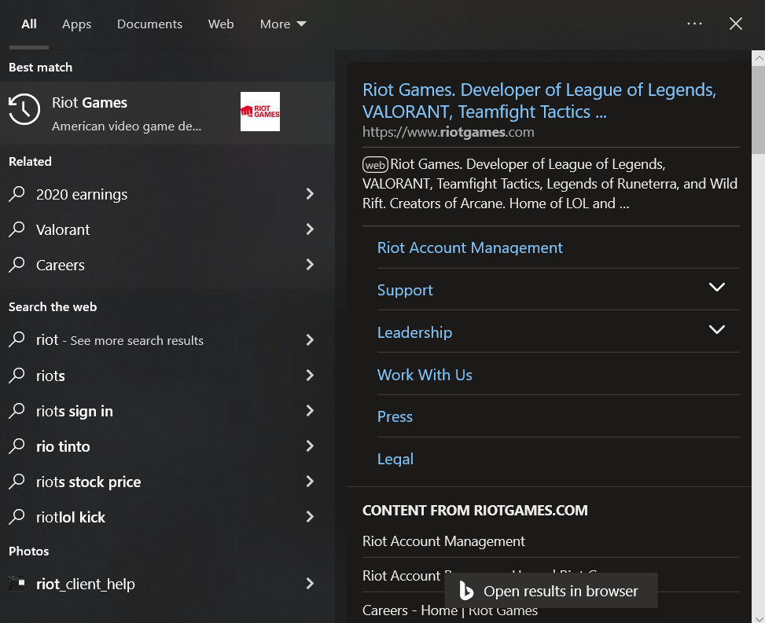Click the preview pane scrollbar thumb
The height and width of the screenshot is (623, 765).
[x=758, y=110]
